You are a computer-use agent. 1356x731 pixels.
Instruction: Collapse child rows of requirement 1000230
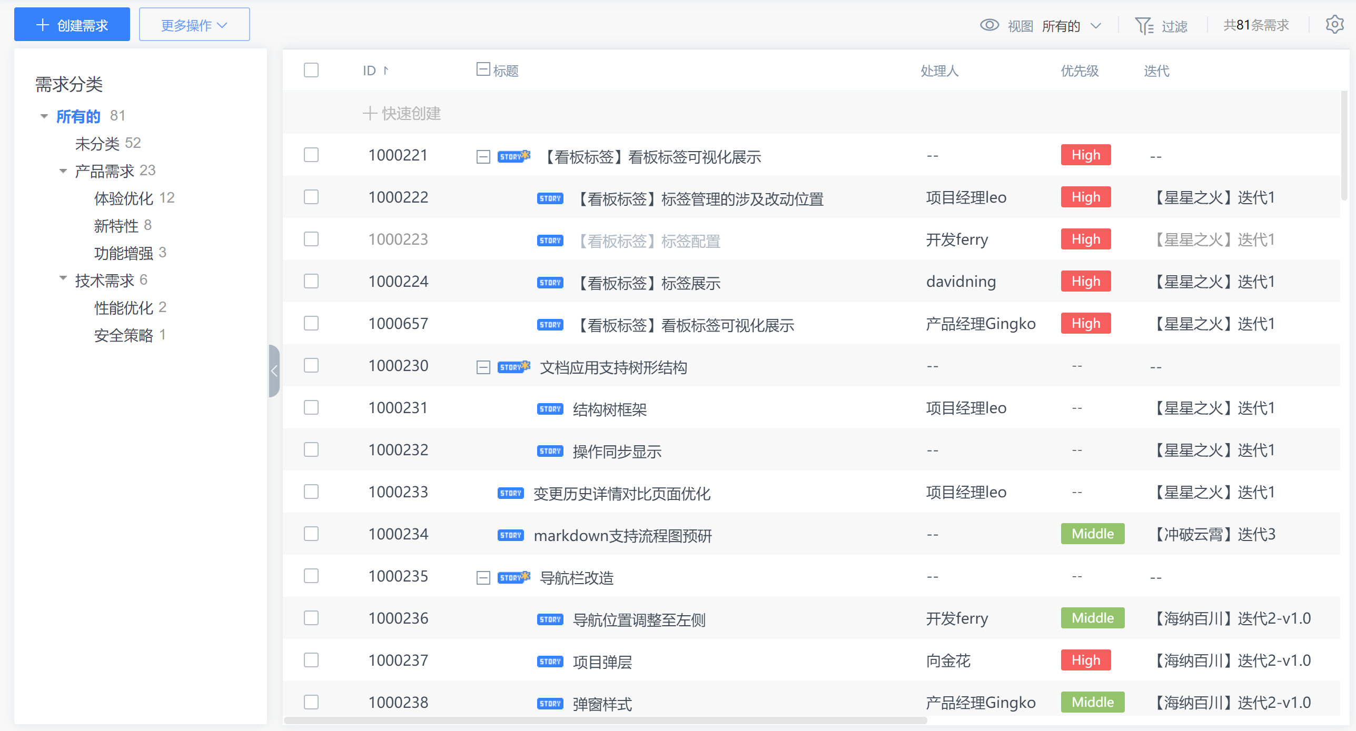(x=483, y=367)
